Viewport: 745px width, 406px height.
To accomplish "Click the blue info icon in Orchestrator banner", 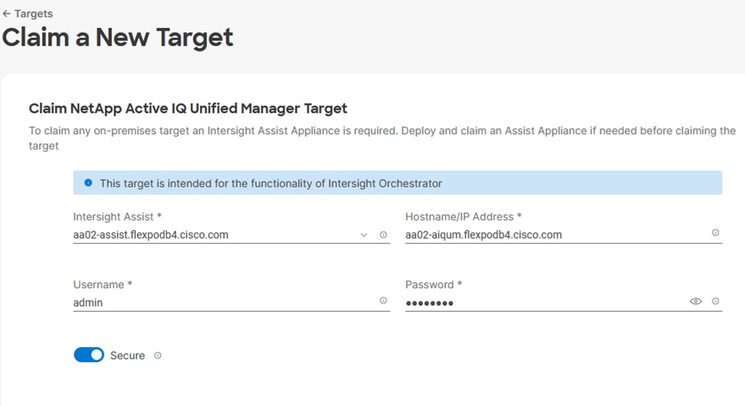I will point(88,183).
